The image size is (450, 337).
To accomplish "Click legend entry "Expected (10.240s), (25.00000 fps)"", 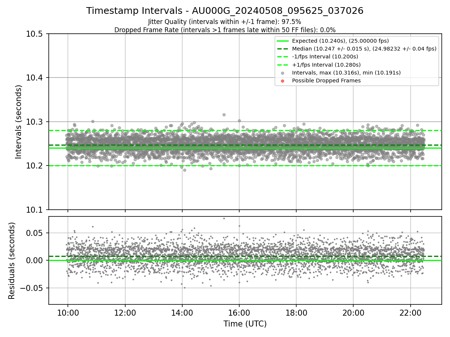I will [x=340, y=41].
